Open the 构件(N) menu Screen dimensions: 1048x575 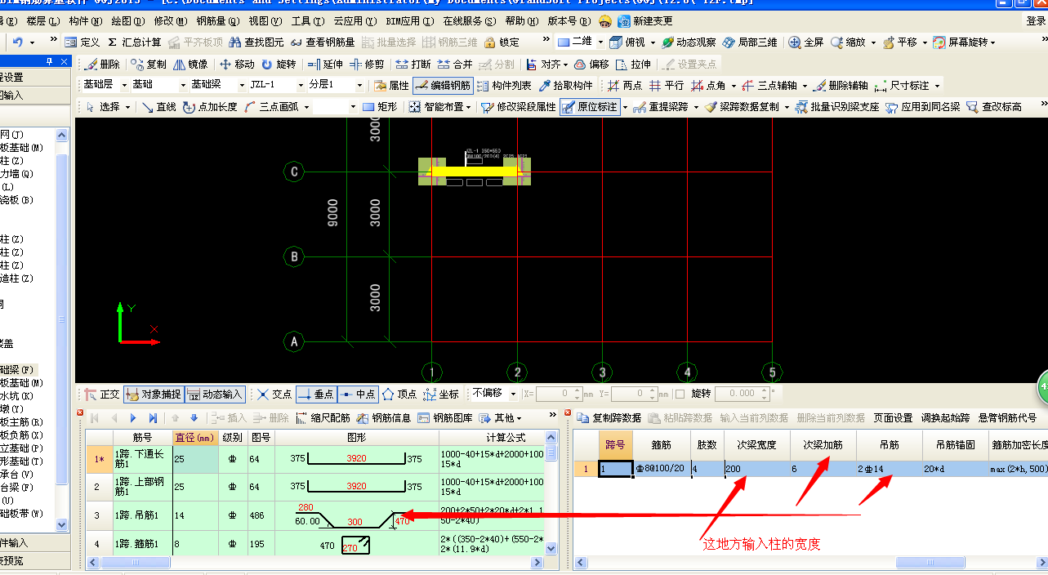point(86,20)
